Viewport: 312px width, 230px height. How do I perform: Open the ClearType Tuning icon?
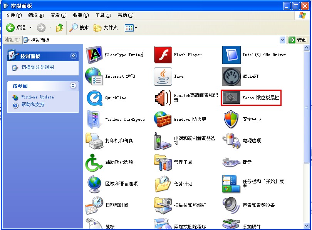tap(94, 55)
